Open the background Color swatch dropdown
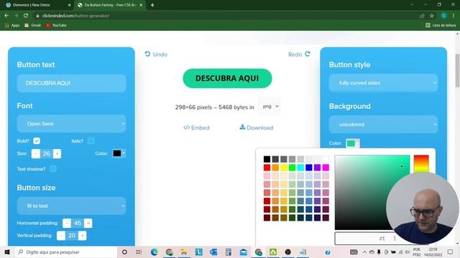This screenshot has width=460, height=258. click(353, 143)
